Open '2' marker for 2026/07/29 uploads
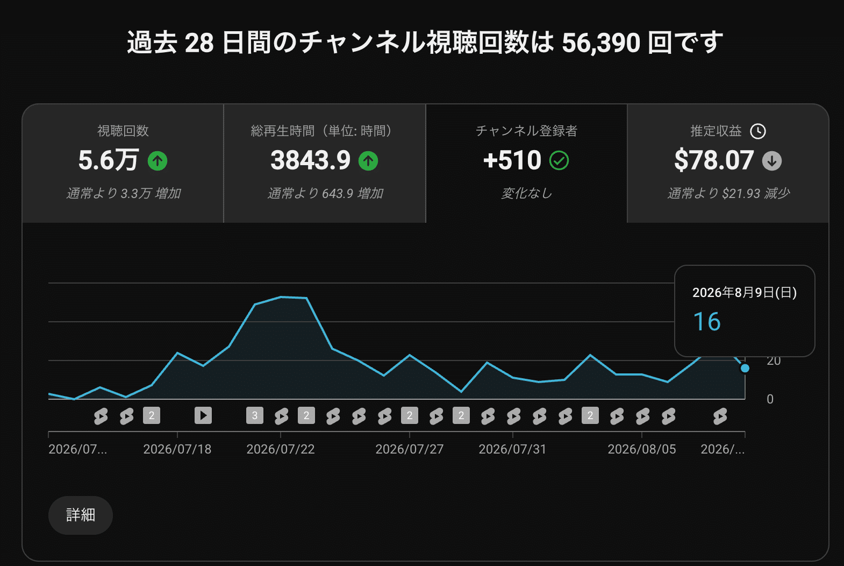 tap(461, 415)
